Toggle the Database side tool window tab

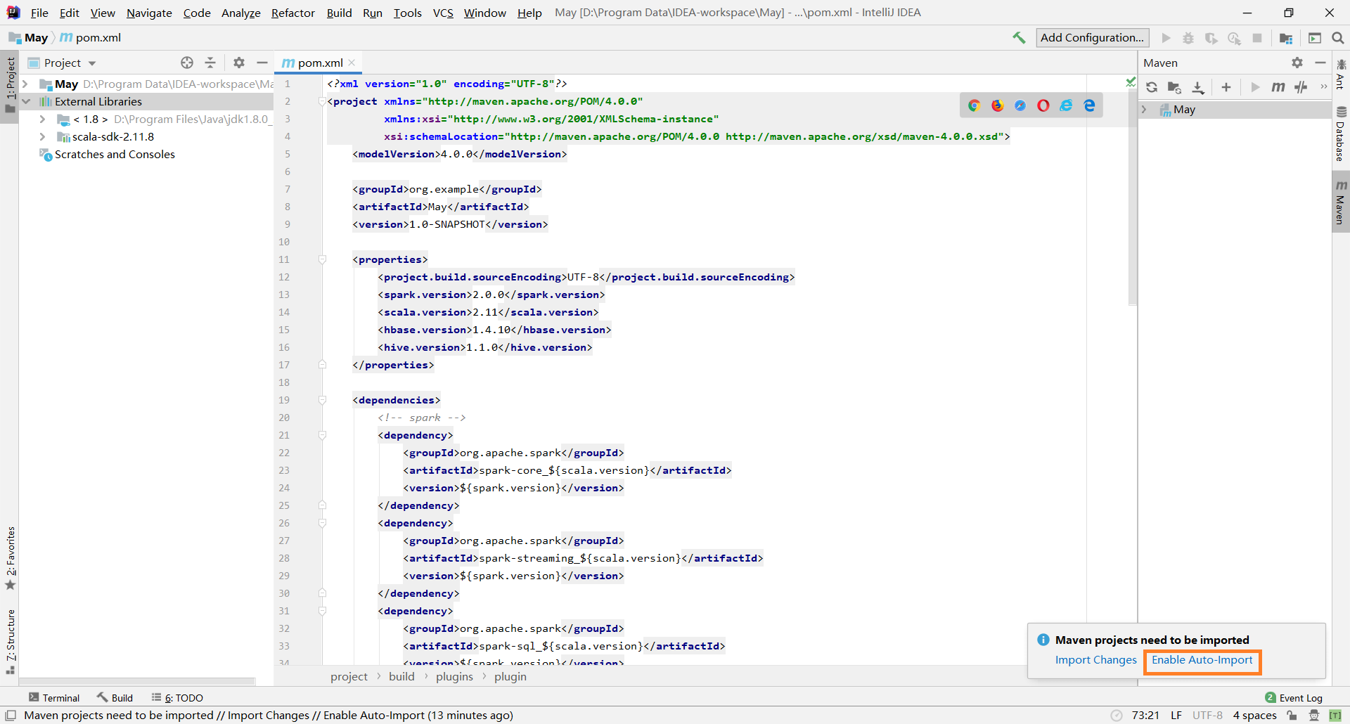[x=1341, y=134]
